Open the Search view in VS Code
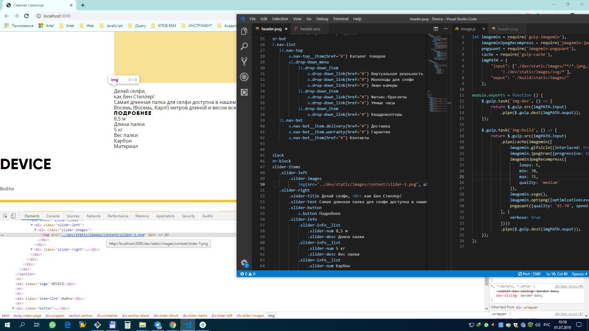 (244, 46)
